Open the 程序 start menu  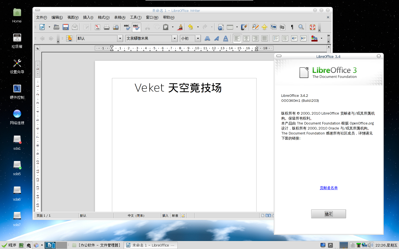click(x=9, y=245)
